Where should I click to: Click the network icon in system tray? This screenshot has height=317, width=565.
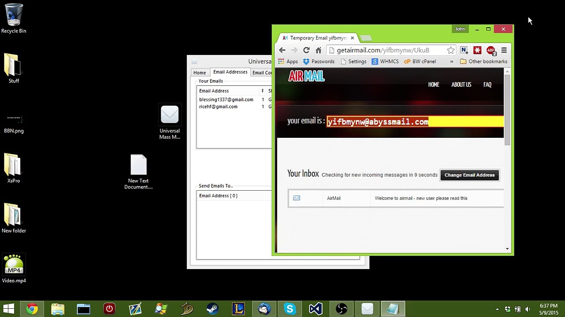(x=517, y=309)
